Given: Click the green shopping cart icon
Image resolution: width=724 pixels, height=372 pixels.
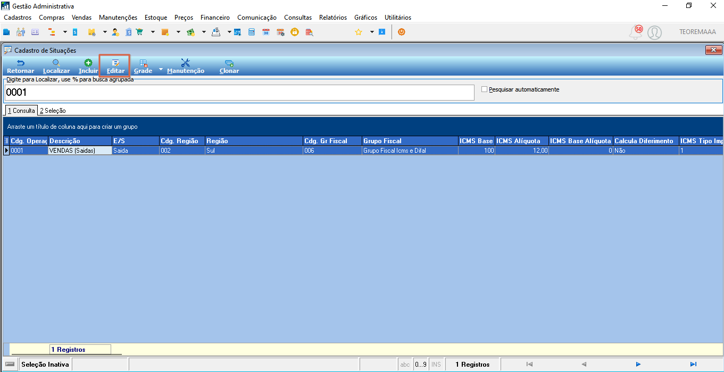Looking at the screenshot, I should coord(139,32).
